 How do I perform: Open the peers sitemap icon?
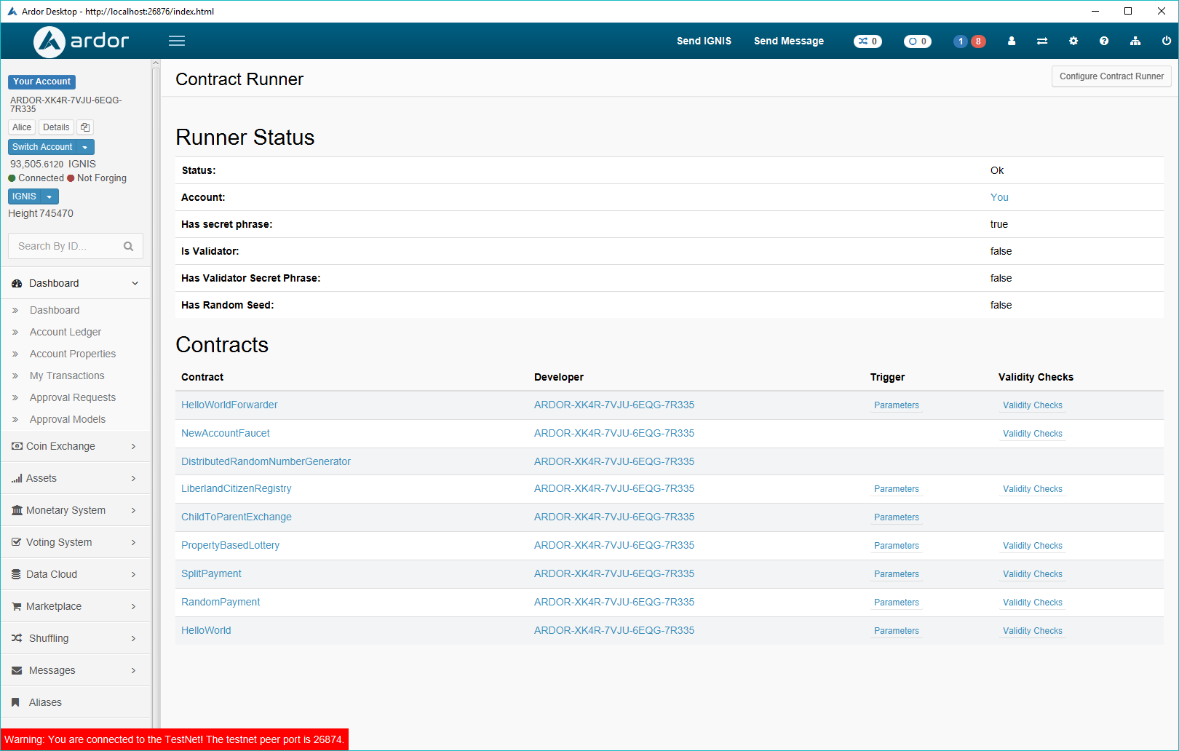1135,41
